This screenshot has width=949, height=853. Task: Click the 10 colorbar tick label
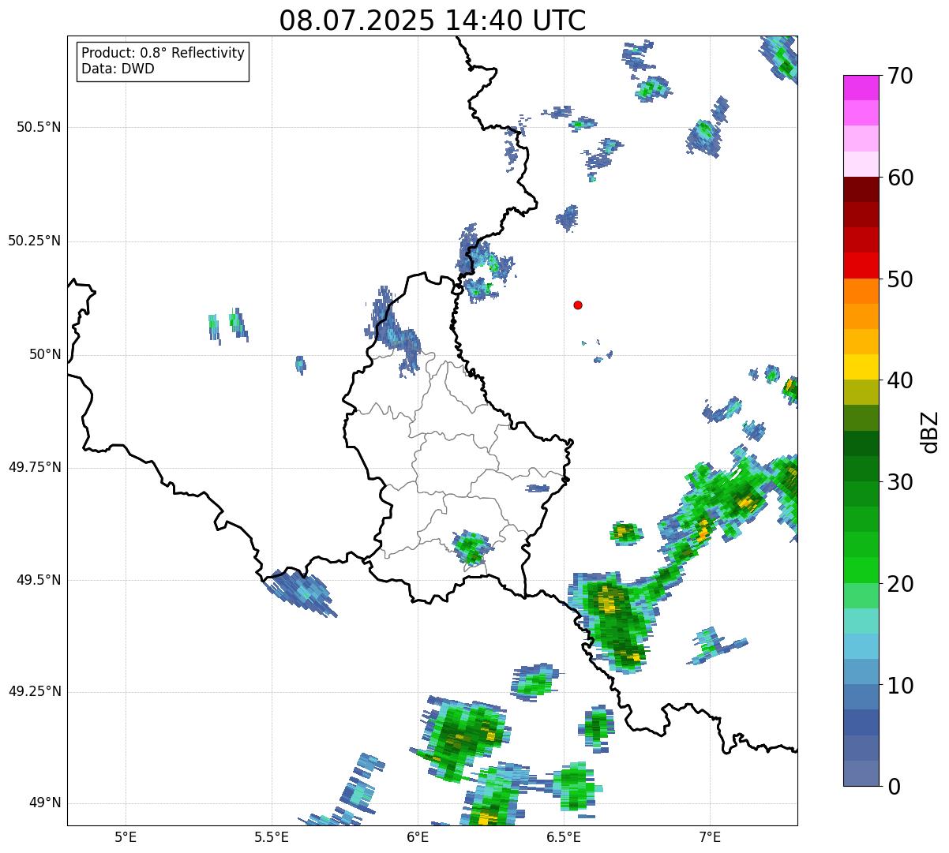point(900,686)
